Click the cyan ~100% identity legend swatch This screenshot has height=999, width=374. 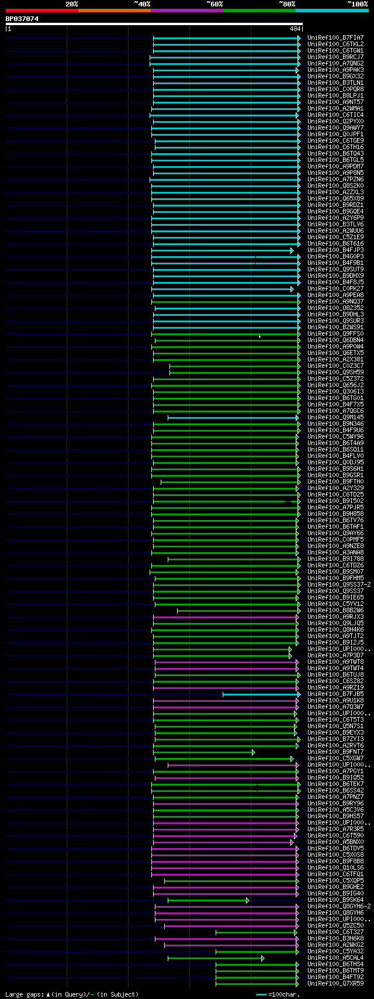[332, 11]
